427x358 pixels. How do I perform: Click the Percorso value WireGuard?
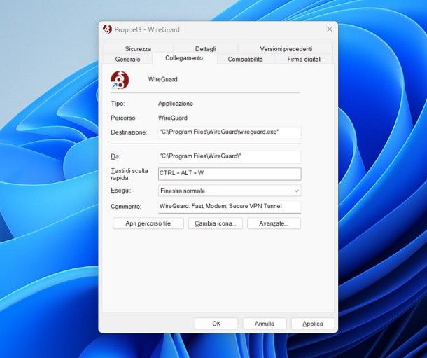pos(173,118)
